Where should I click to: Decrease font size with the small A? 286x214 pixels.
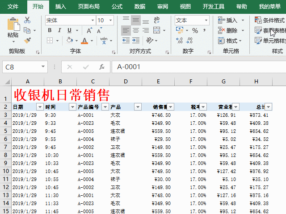click(x=99, y=30)
